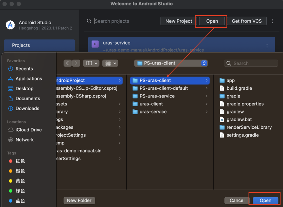Image resolution: width=283 pixels, height=207 pixels.
Task: Select the Projects tab
Action: 39,45
